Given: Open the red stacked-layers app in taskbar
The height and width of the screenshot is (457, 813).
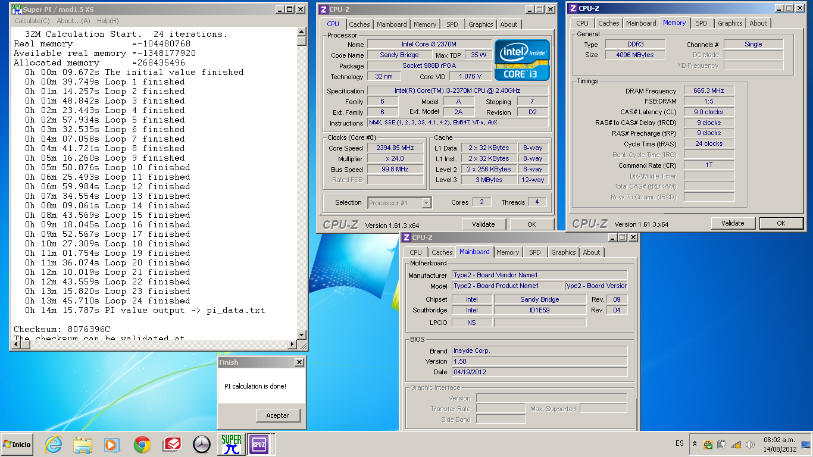Looking at the screenshot, I should tap(172, 444).
